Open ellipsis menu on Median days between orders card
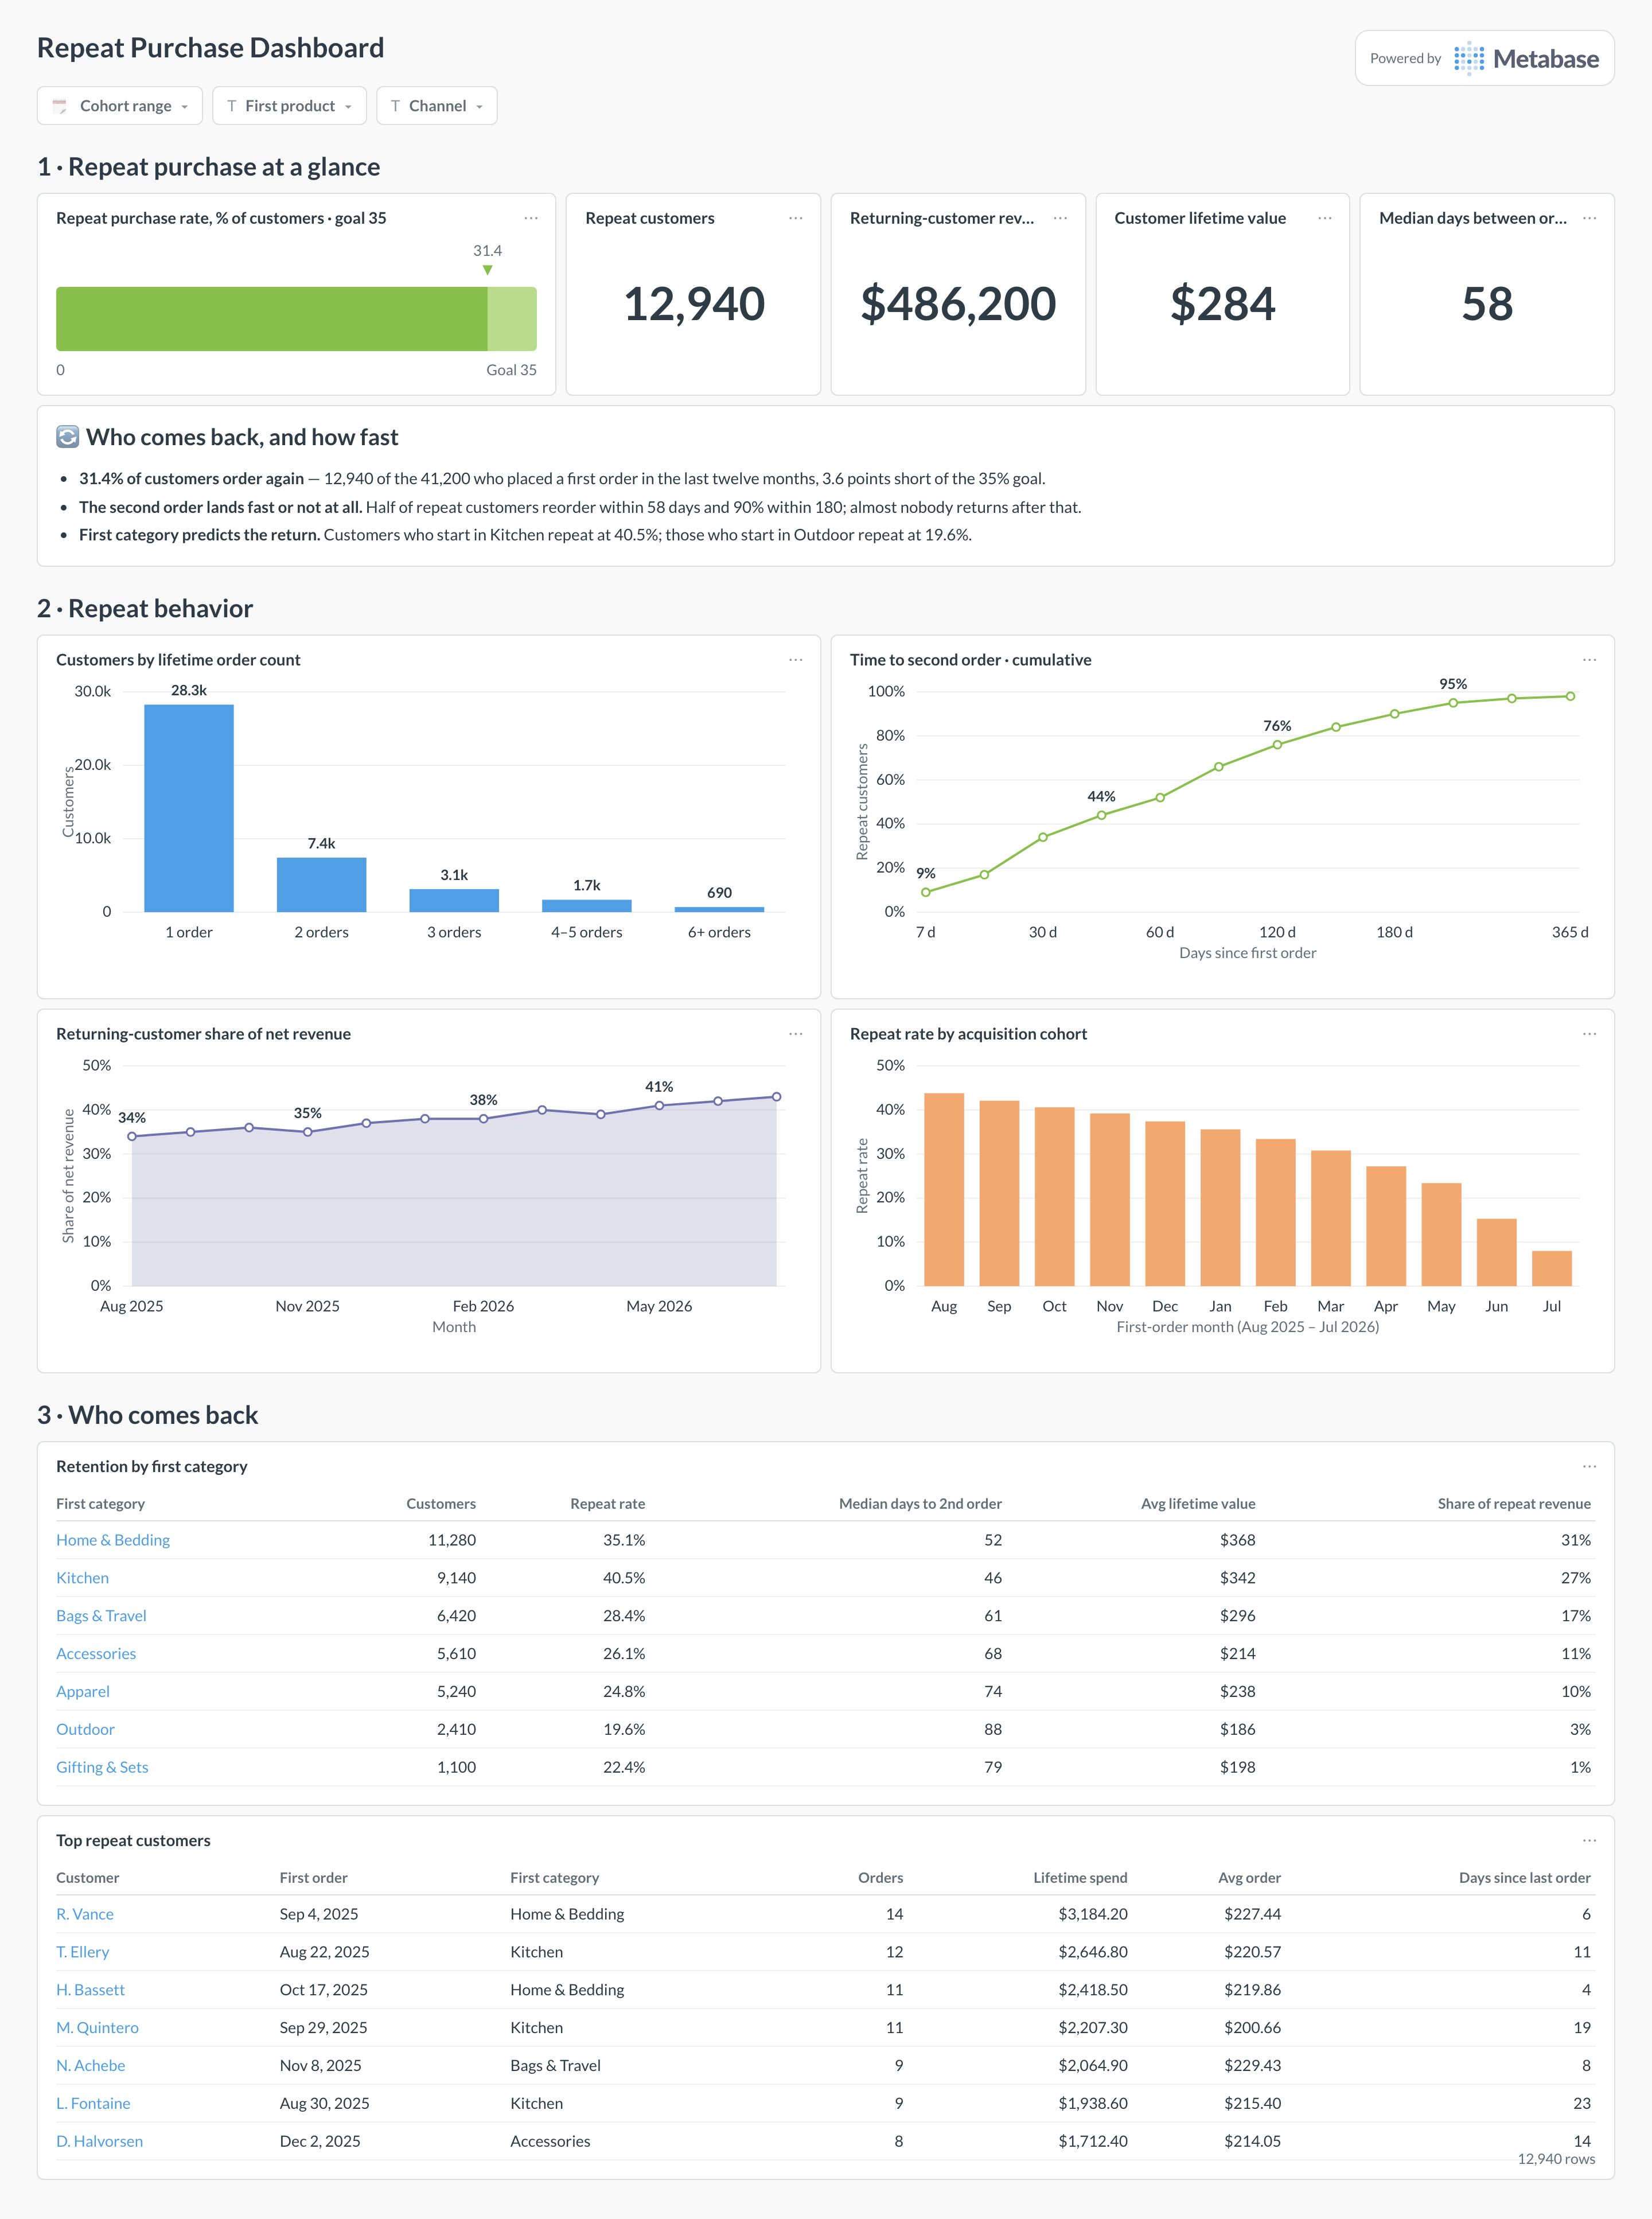The image size is (1652, 2219). click(x=1590, y=218)
